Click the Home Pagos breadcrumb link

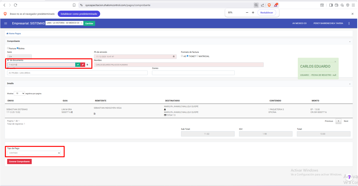click(14, 34)
